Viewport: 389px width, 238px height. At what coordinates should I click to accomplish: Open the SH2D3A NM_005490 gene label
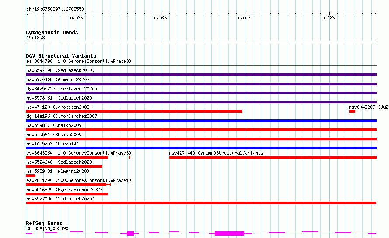[47, 228]
